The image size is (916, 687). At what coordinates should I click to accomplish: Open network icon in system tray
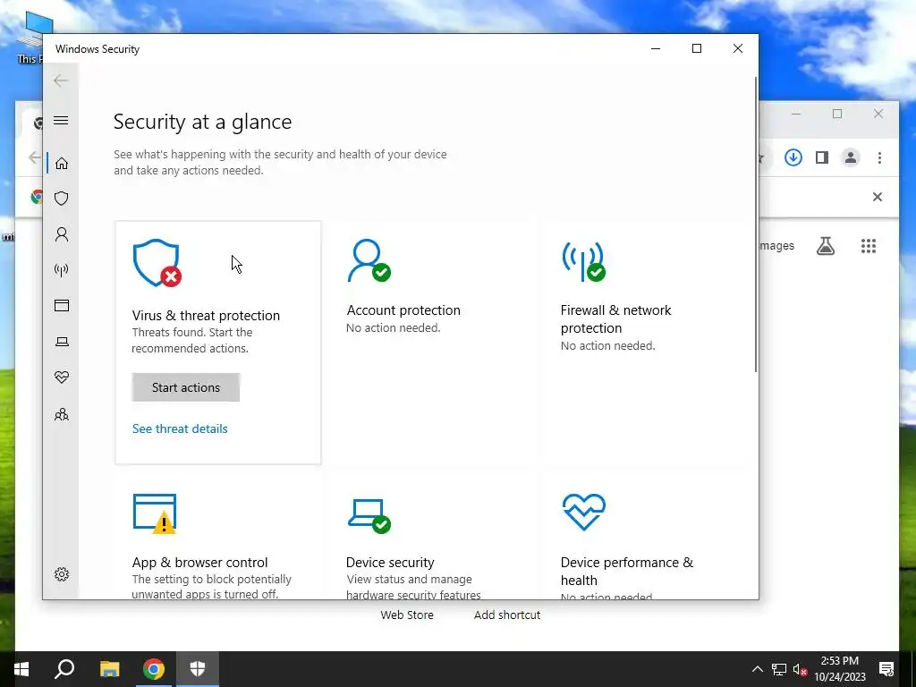pos(779,669)
